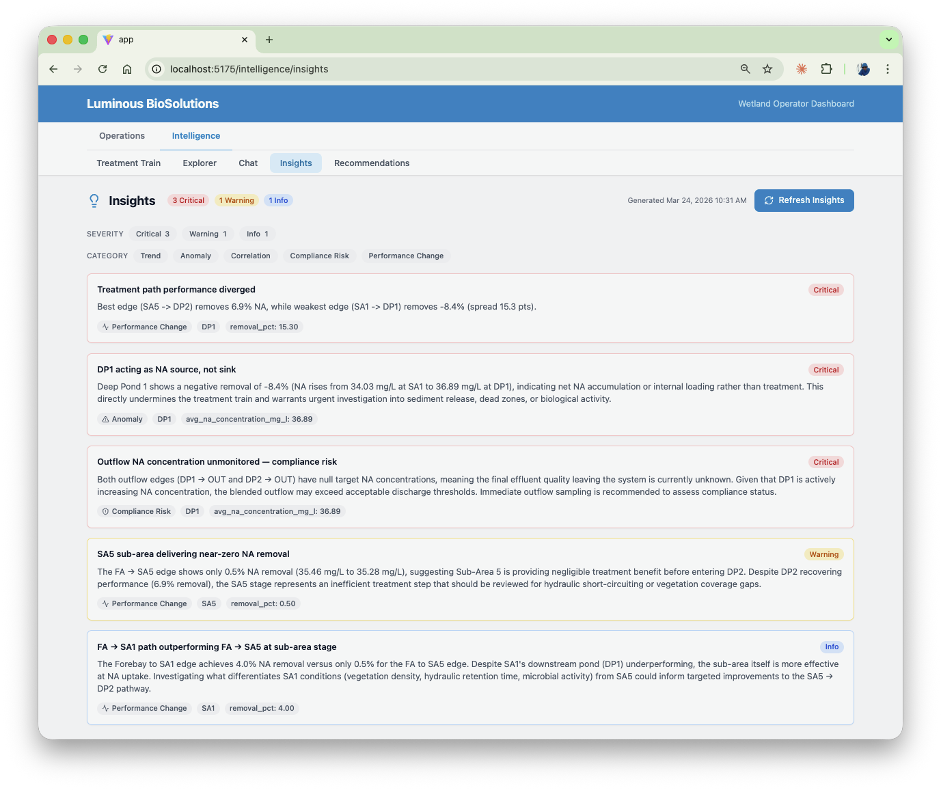
Task: Open 'DP1 acting as NA source, not sink' insight
Action: [x=470, y=394]
